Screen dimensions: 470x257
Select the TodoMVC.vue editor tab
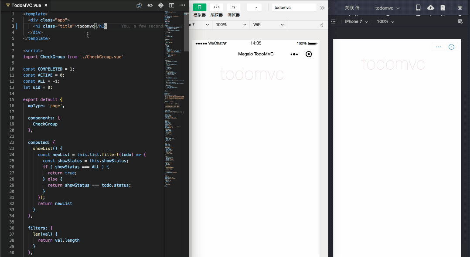point(26,5)
